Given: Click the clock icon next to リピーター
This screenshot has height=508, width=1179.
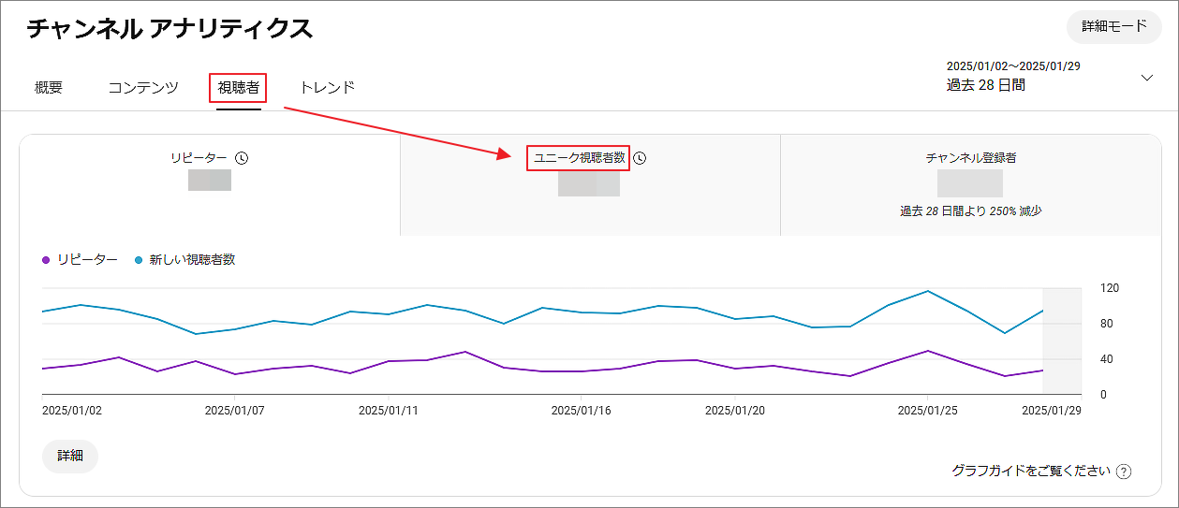Looking at the screenshot, I should pyautogui.click(x=242, y=158).
